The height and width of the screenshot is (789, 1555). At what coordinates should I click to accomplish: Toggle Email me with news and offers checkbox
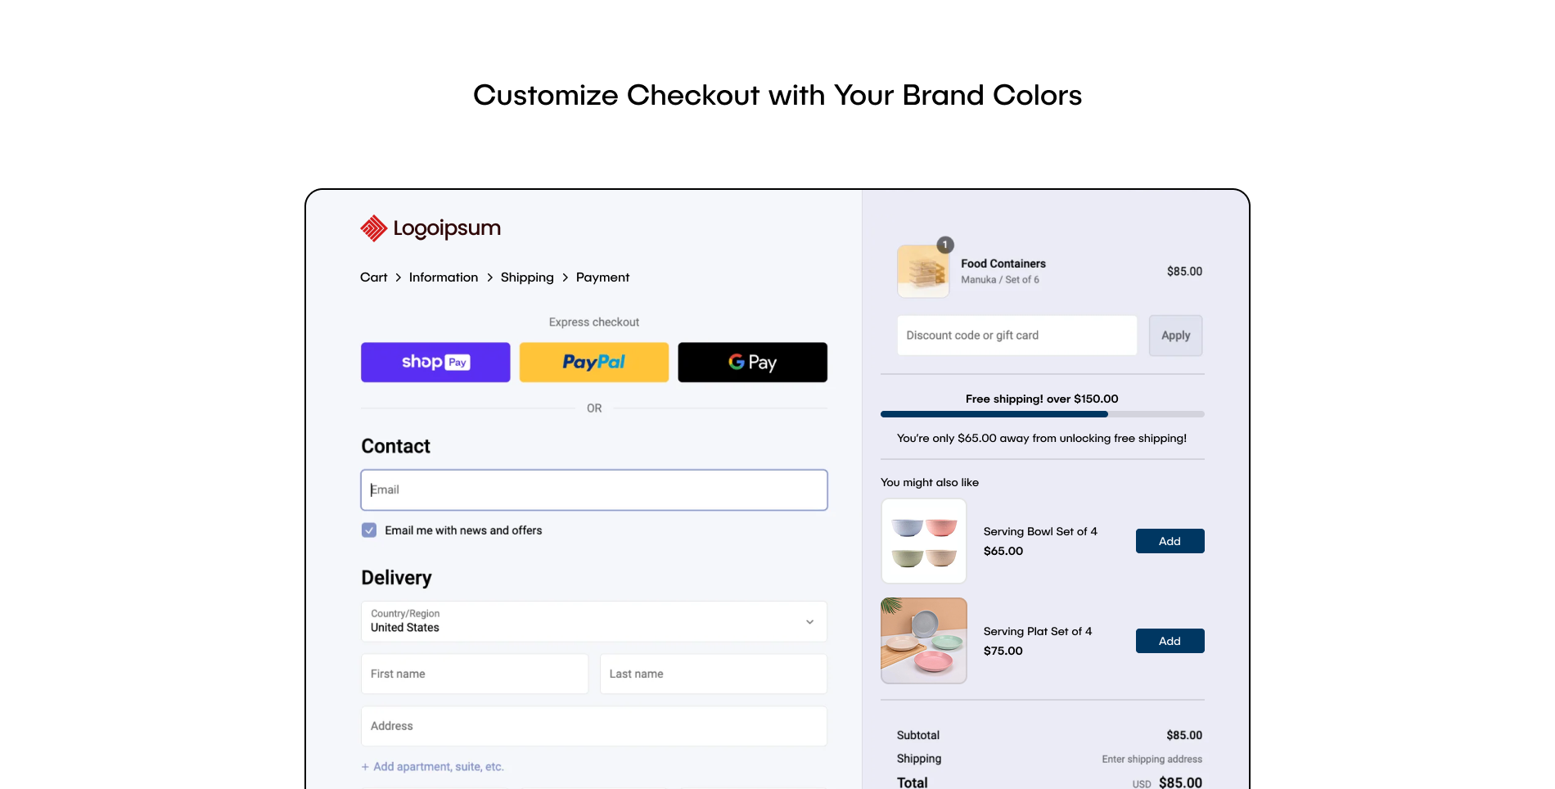(x=369, y=530)
